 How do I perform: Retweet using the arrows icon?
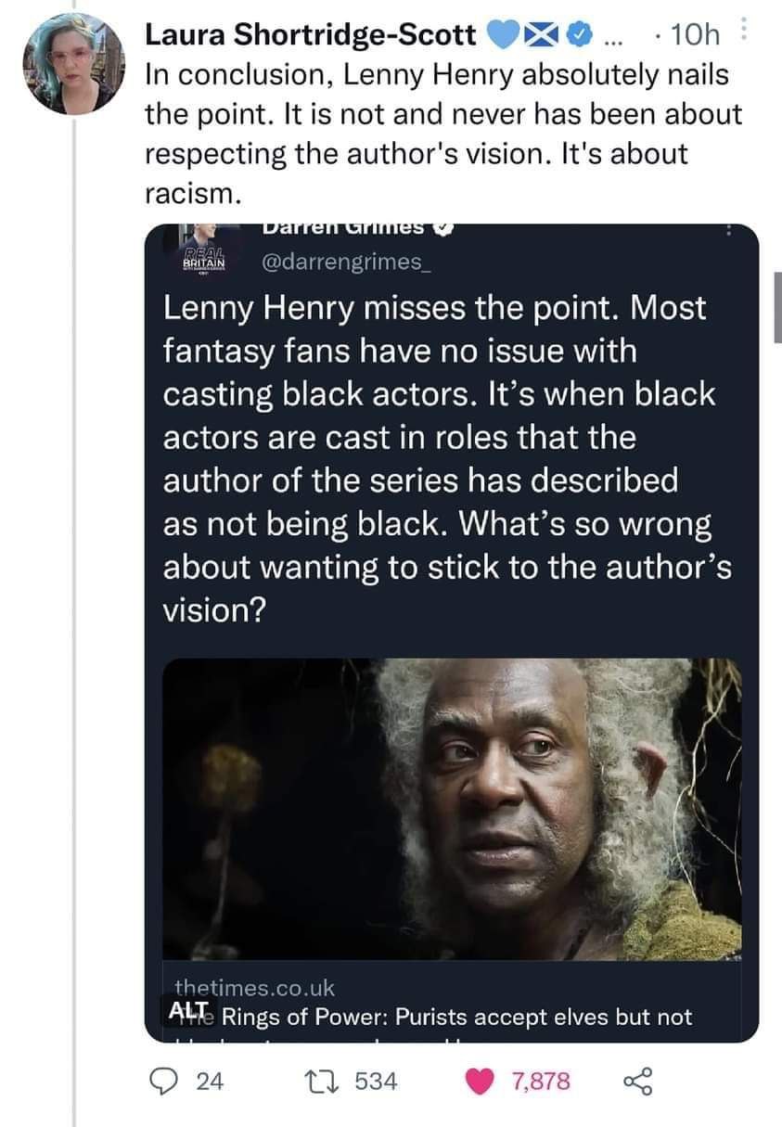[x=323, y=1080]
